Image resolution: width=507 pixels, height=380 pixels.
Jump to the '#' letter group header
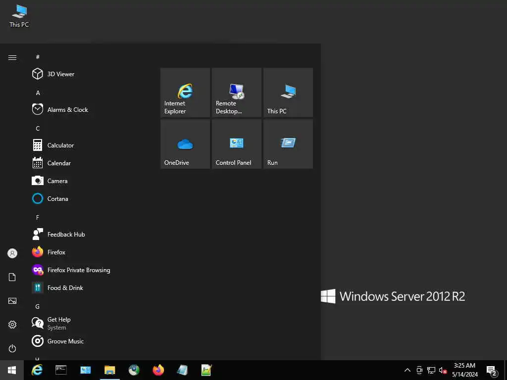[x=38, y=57]
